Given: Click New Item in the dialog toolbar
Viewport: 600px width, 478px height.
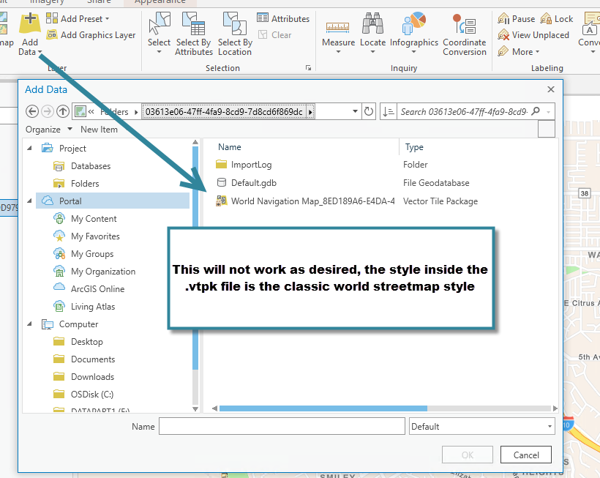Looking at the screenshot, I should 100,129.
